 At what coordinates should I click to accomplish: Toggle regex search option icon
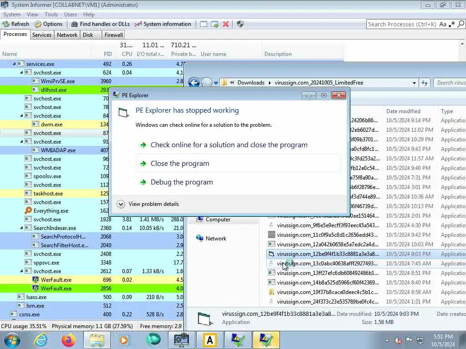coord(452,25)
